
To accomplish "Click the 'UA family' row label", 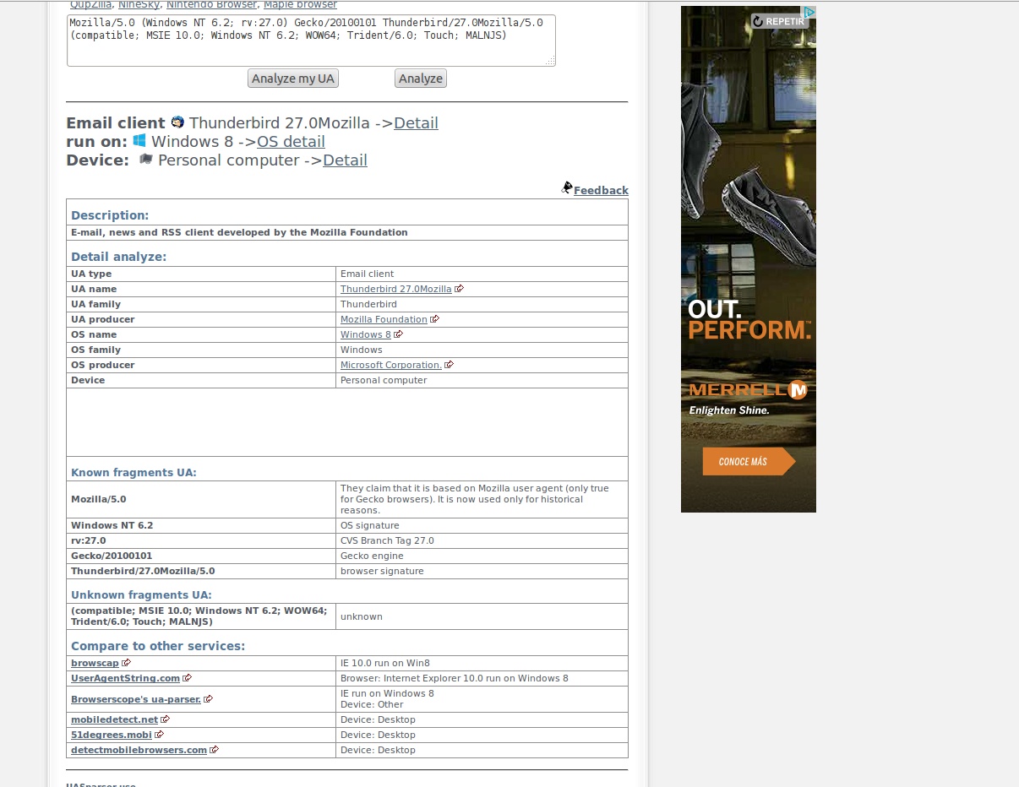I will click(95, 304).
